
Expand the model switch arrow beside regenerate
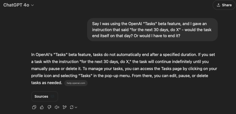pyautogui.click(x=76, y=107)
